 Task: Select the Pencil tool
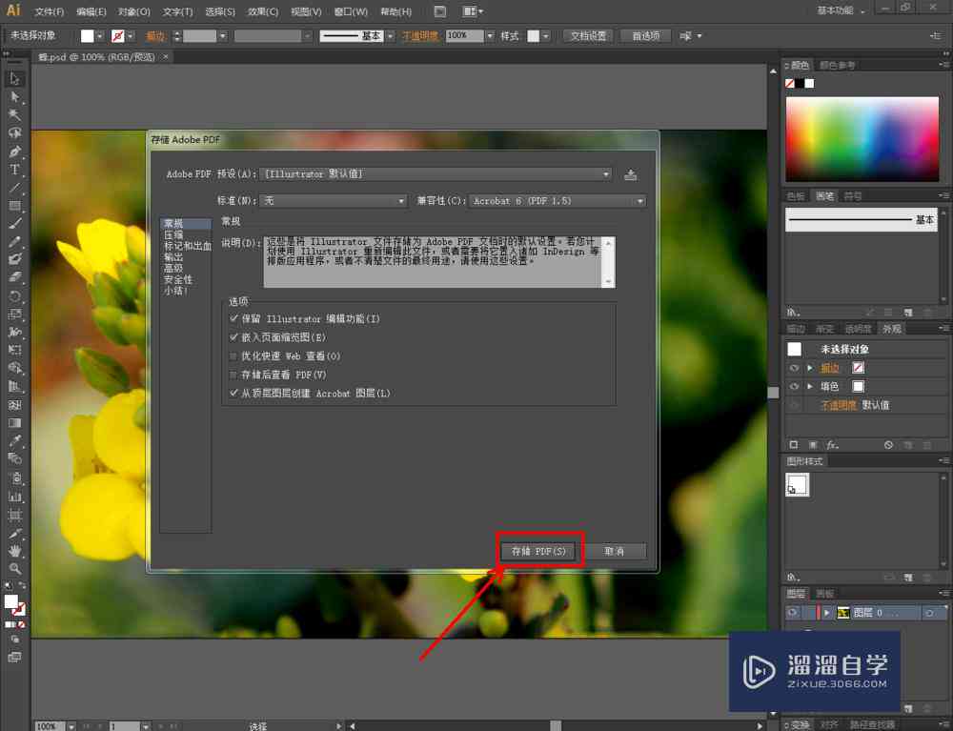[x=14, y=241]
